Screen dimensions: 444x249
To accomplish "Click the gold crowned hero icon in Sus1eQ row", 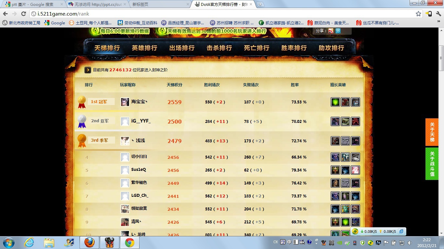I will (335, 170).
